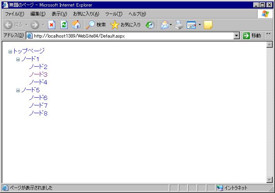The width and height of the screenshot is (275, 193).
Task: Open the 表示(V) menu
Action: coord(59,14)
